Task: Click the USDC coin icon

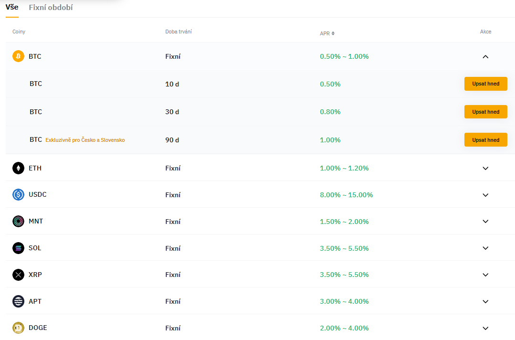Action: [18, 195]
